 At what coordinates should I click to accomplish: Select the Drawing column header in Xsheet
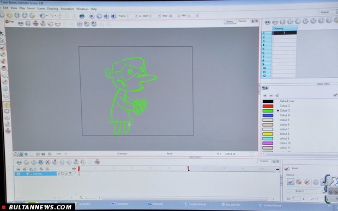[x=285, y=28]
